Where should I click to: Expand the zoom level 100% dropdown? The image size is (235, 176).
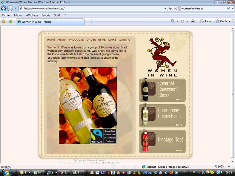228,167
